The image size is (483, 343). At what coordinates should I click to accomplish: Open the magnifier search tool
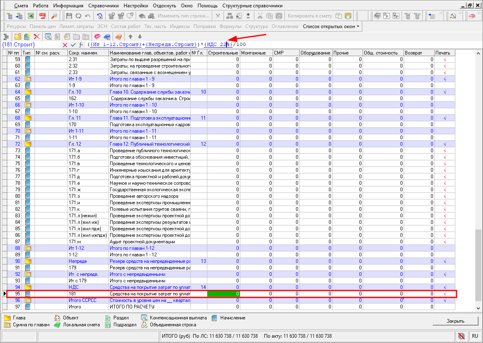pyautogui.click(x=54, y=16)
